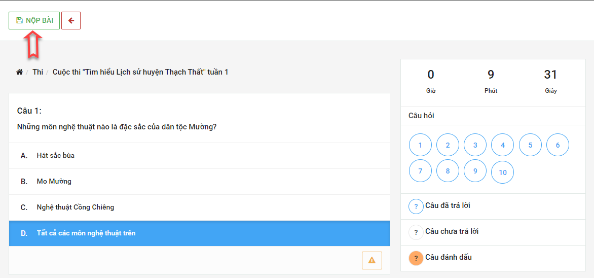The height and width of the screenshot is (278, 594).
Task: Submit the exam with NỘP BÀI
Action: [x=34, y=21]
